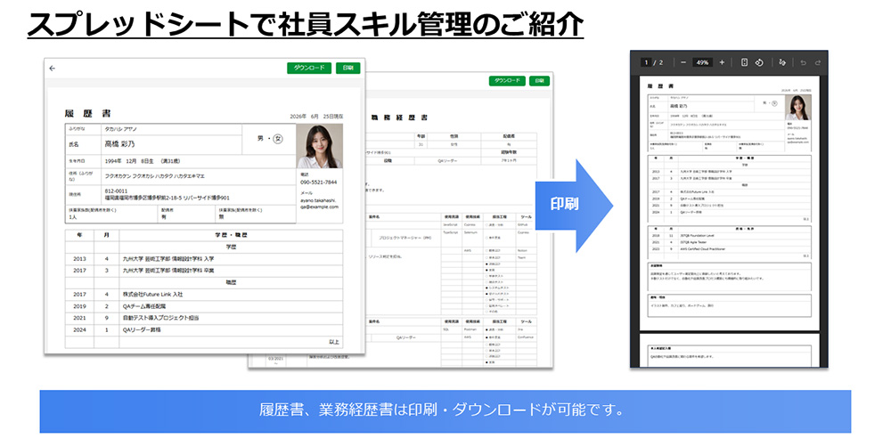Click the furigana タカハシ アヤノ
The image size is (891, 438).
pos(121,129)
